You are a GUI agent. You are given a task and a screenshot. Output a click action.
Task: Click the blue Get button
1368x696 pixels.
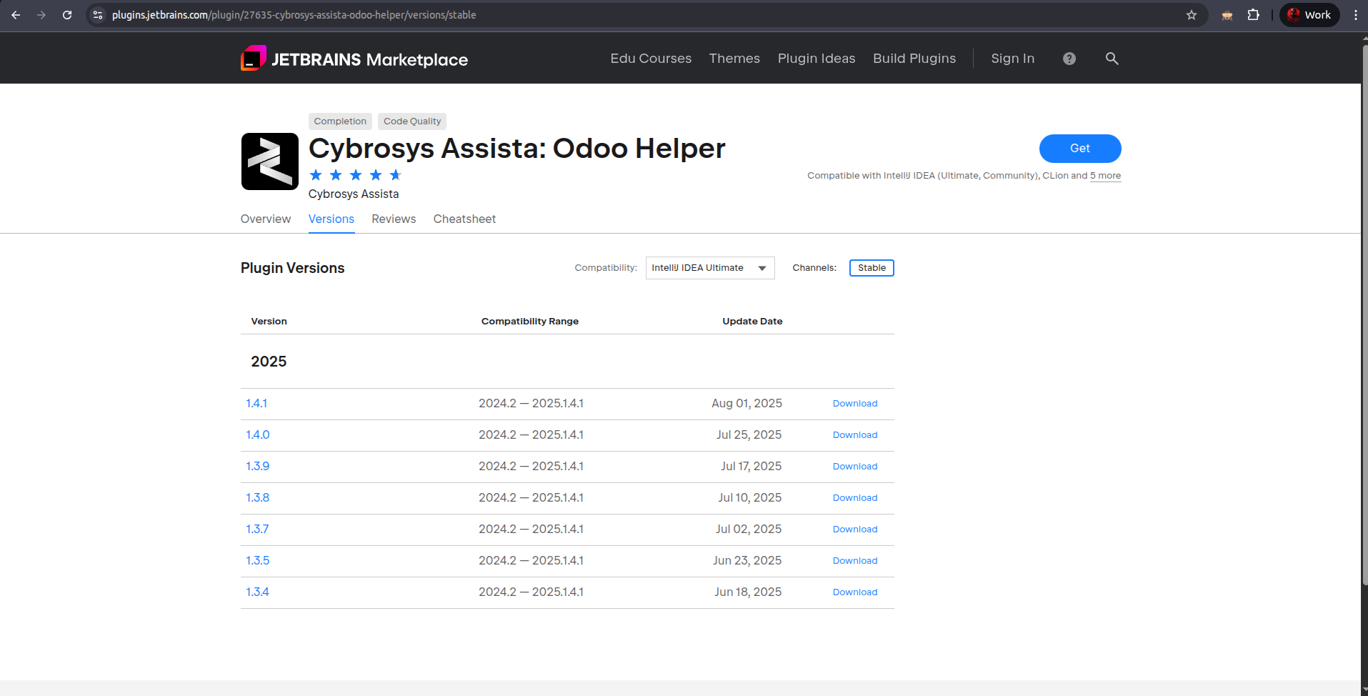1080,149
